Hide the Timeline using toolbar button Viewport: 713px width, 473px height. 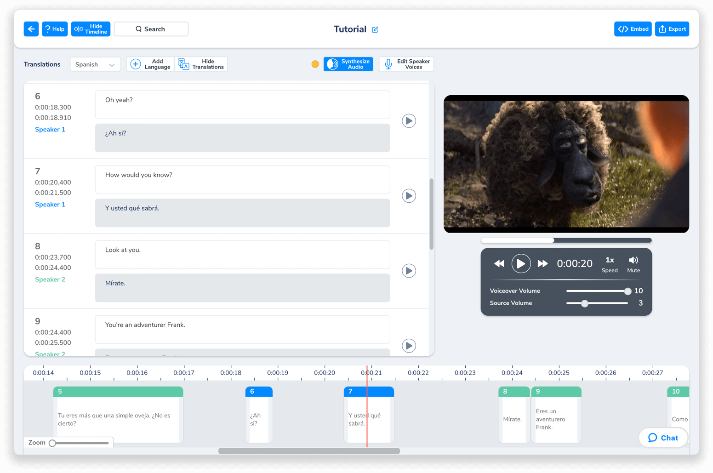91,28
